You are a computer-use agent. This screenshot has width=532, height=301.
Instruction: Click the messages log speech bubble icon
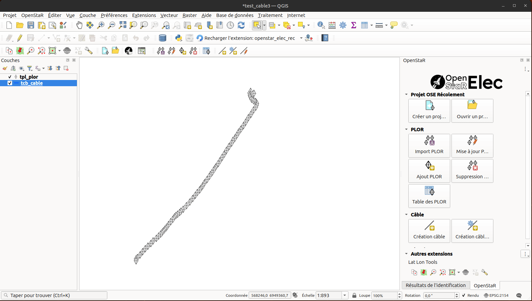point(519,295)
